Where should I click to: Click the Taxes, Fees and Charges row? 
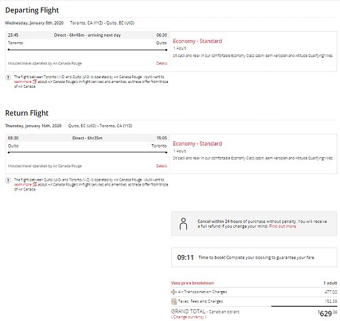click(254, 301)
